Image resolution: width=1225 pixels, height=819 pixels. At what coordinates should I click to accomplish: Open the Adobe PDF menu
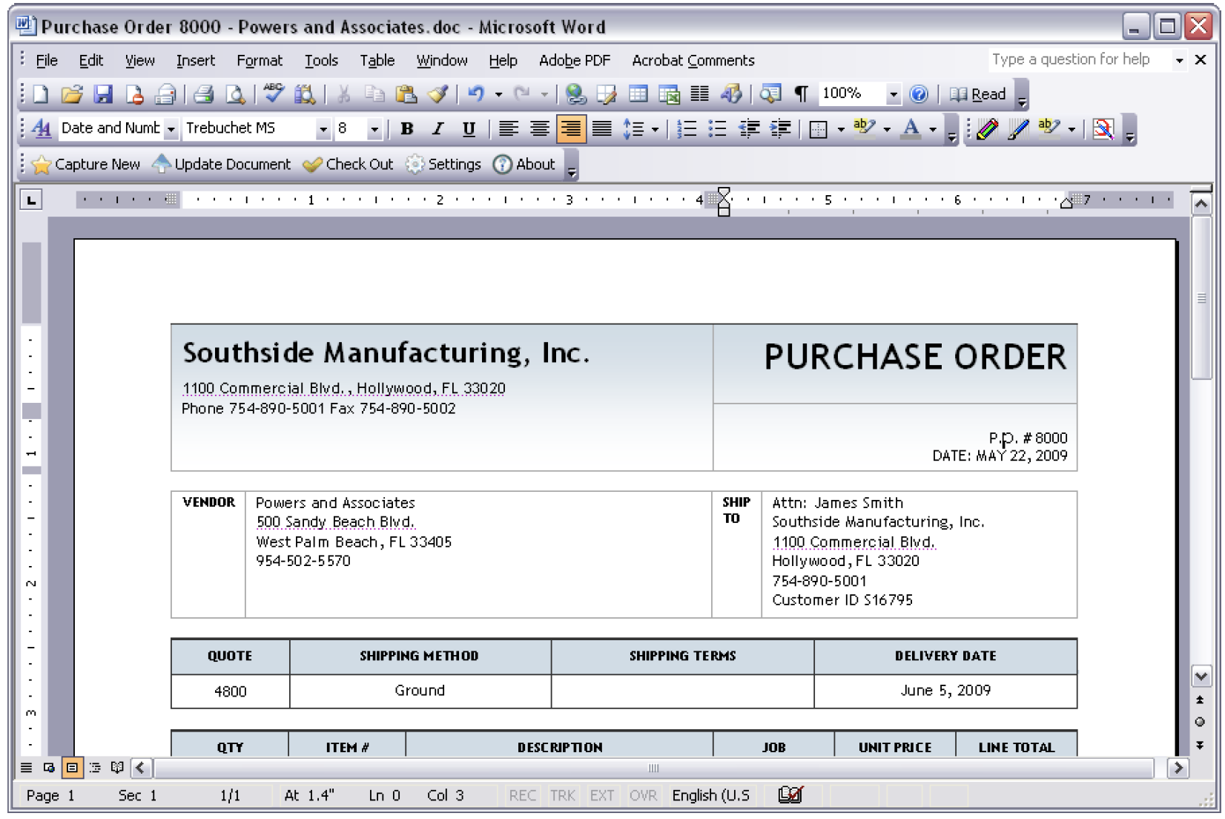tap(575, 60)
